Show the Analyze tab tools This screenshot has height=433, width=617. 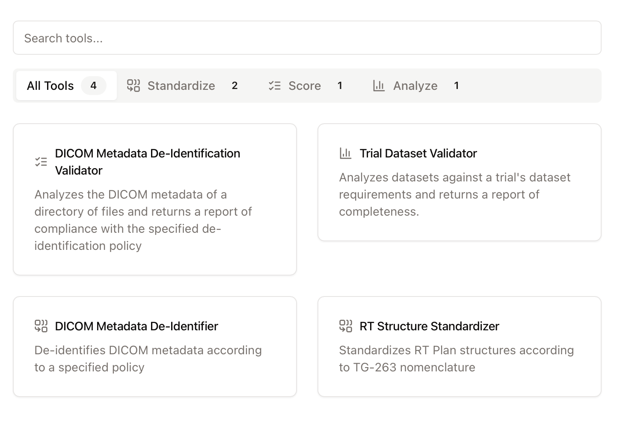click(415, 86)
